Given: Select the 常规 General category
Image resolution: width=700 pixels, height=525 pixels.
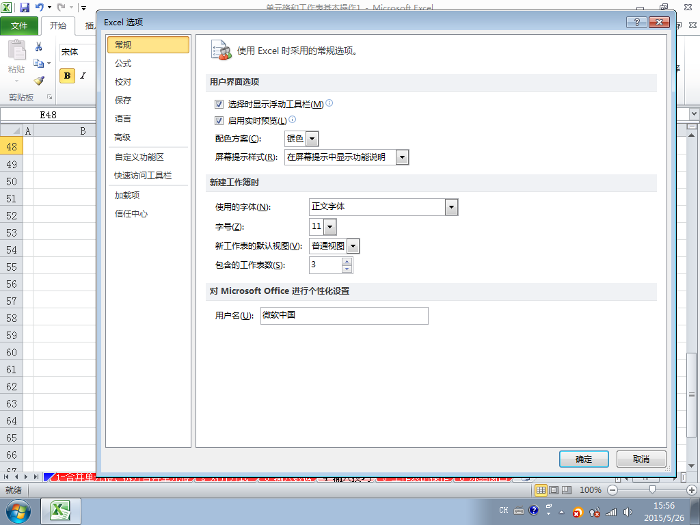Looking at the screenshot, I should 148,44.
